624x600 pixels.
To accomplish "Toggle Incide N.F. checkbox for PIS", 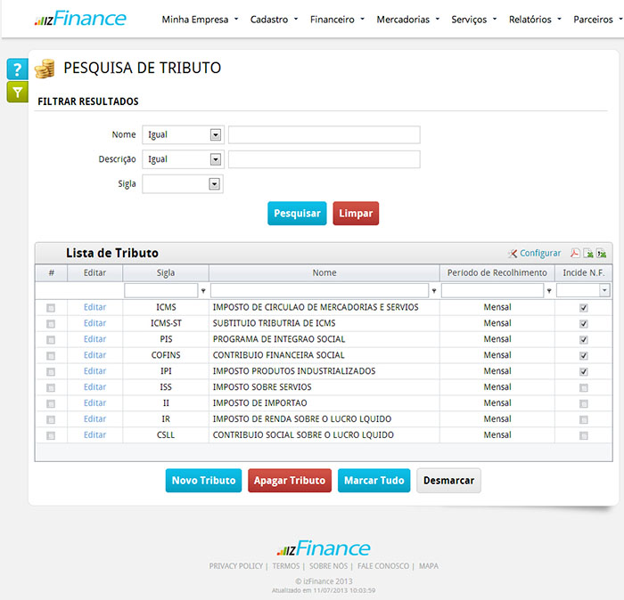I will 584,340.
